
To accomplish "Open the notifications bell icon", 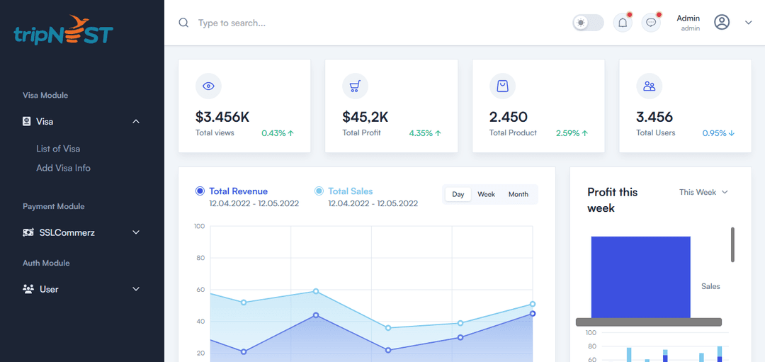I will point(623,23).
